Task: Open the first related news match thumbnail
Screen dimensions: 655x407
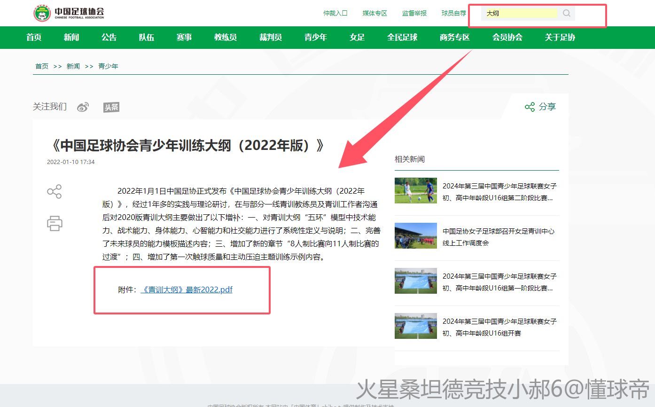Action: click(x=416, y=190)
